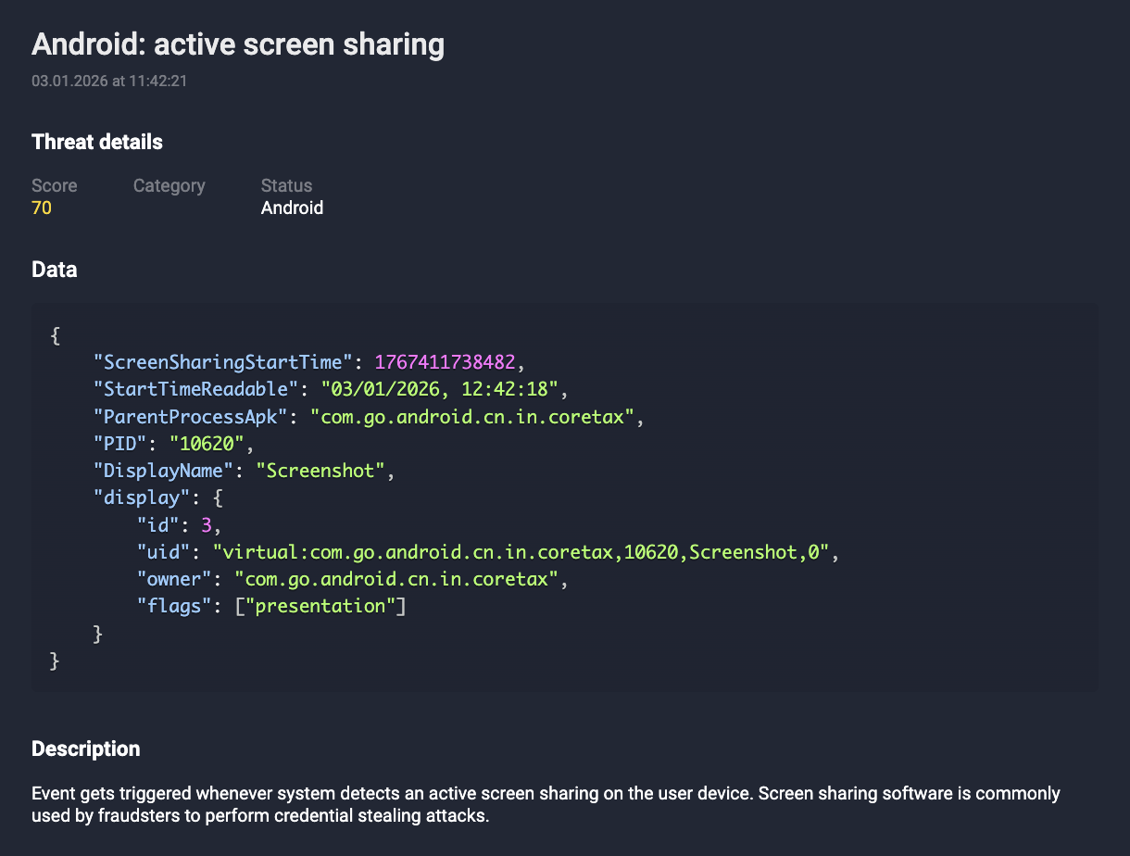Select the timestamp "03.01.2026 at 11:42:21"

[x=108, y=81]
